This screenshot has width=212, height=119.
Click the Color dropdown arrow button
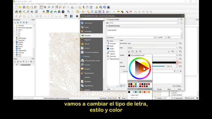[x=177, y=62]
